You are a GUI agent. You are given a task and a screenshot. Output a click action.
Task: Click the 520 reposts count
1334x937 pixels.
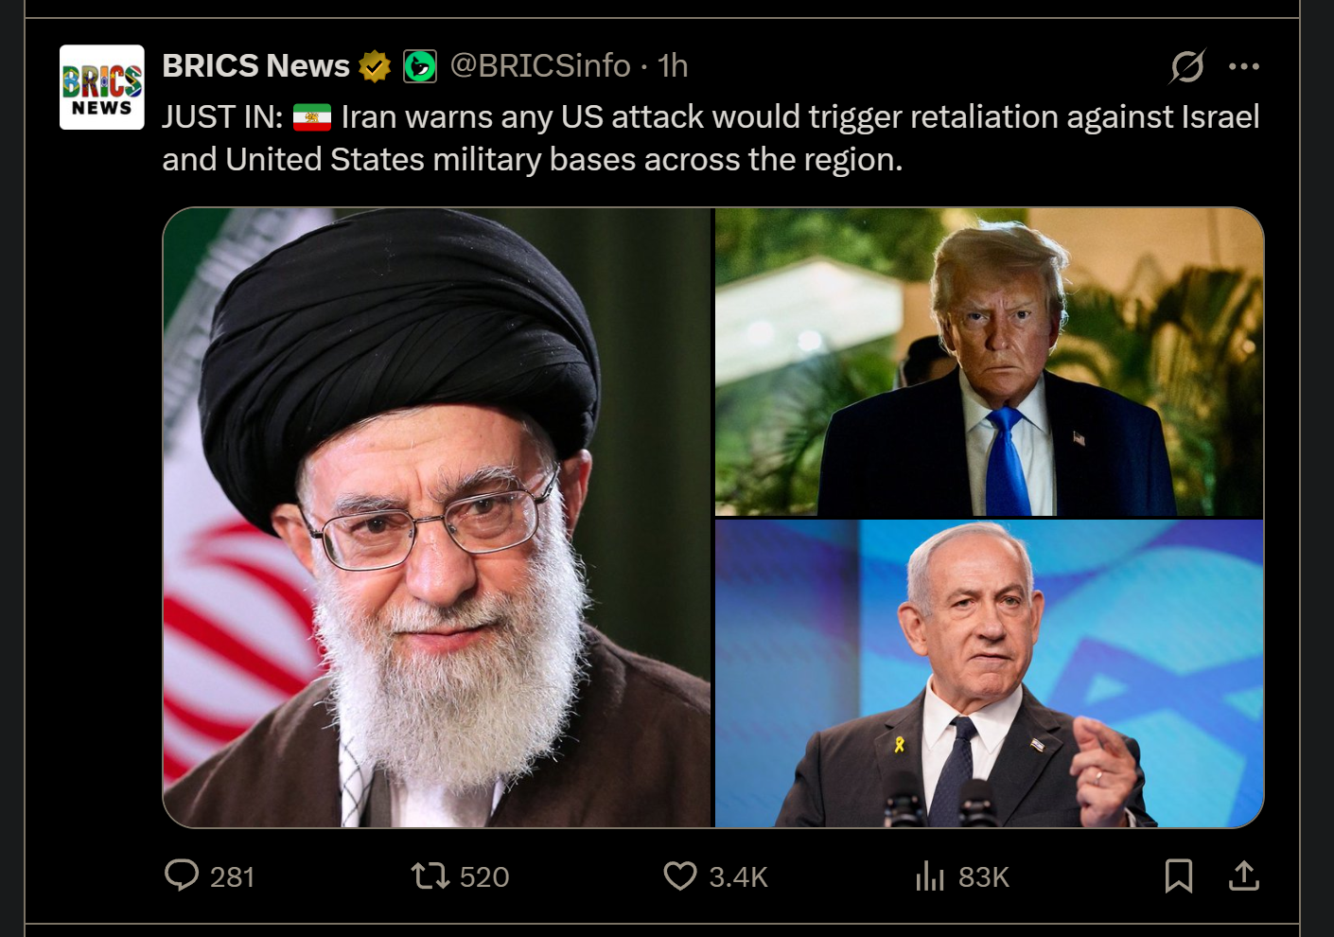coord(484,877)
